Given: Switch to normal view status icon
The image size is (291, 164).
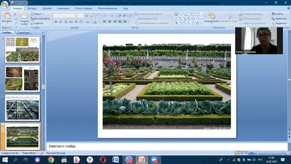Looking at the screenshot, I should [x=238, y=153].
